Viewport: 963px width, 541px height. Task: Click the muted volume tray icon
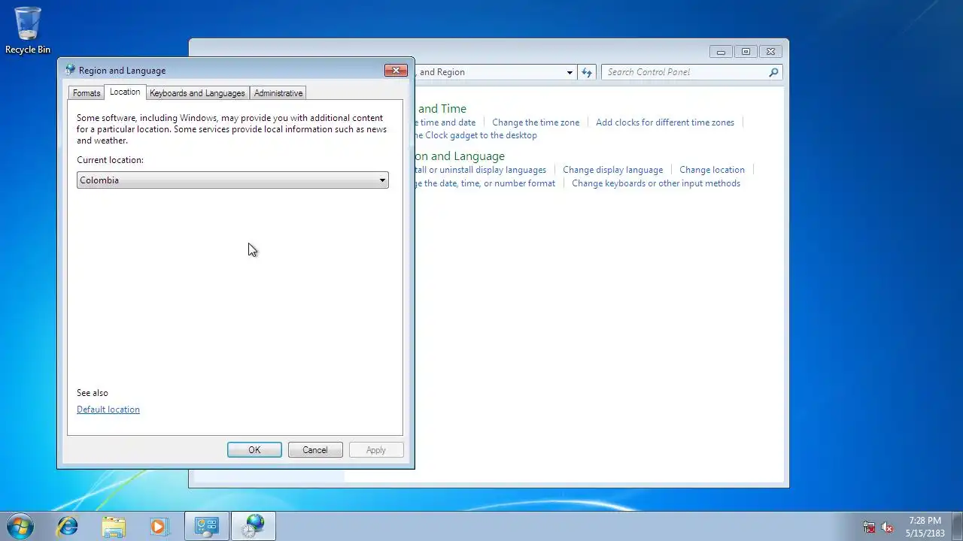tap(887, 527)
